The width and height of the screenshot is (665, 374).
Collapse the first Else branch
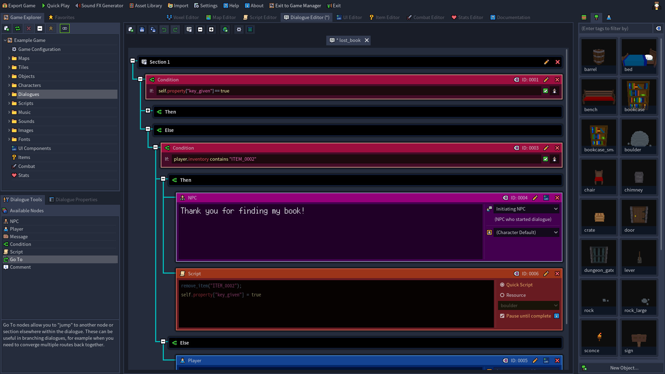click(148, 129)
